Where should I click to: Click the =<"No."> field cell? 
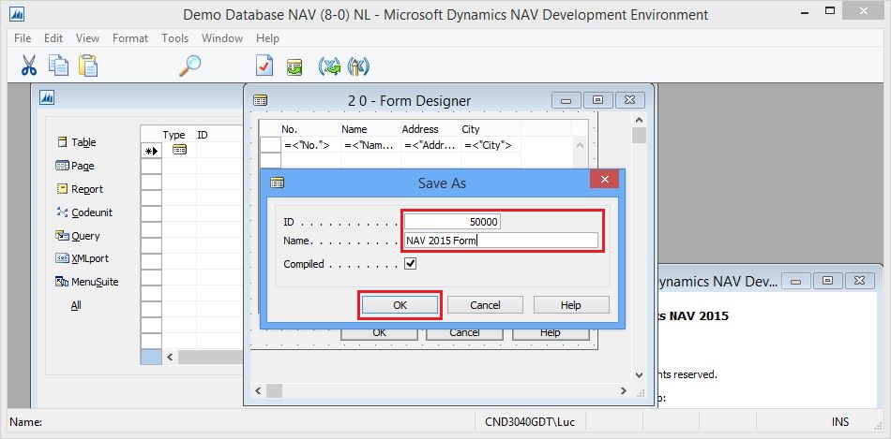pos(310,145)
